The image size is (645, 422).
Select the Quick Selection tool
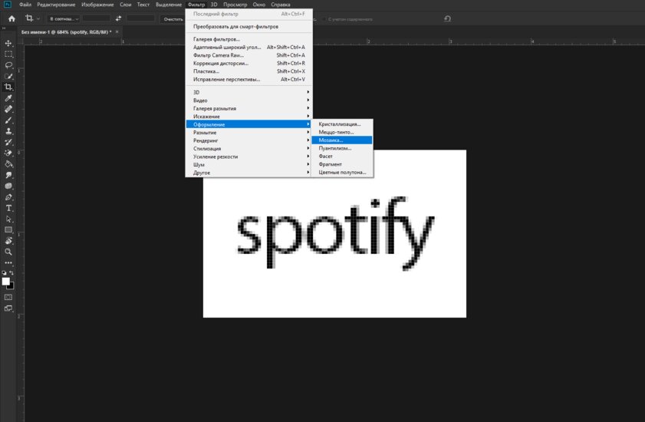coord(8,76)
